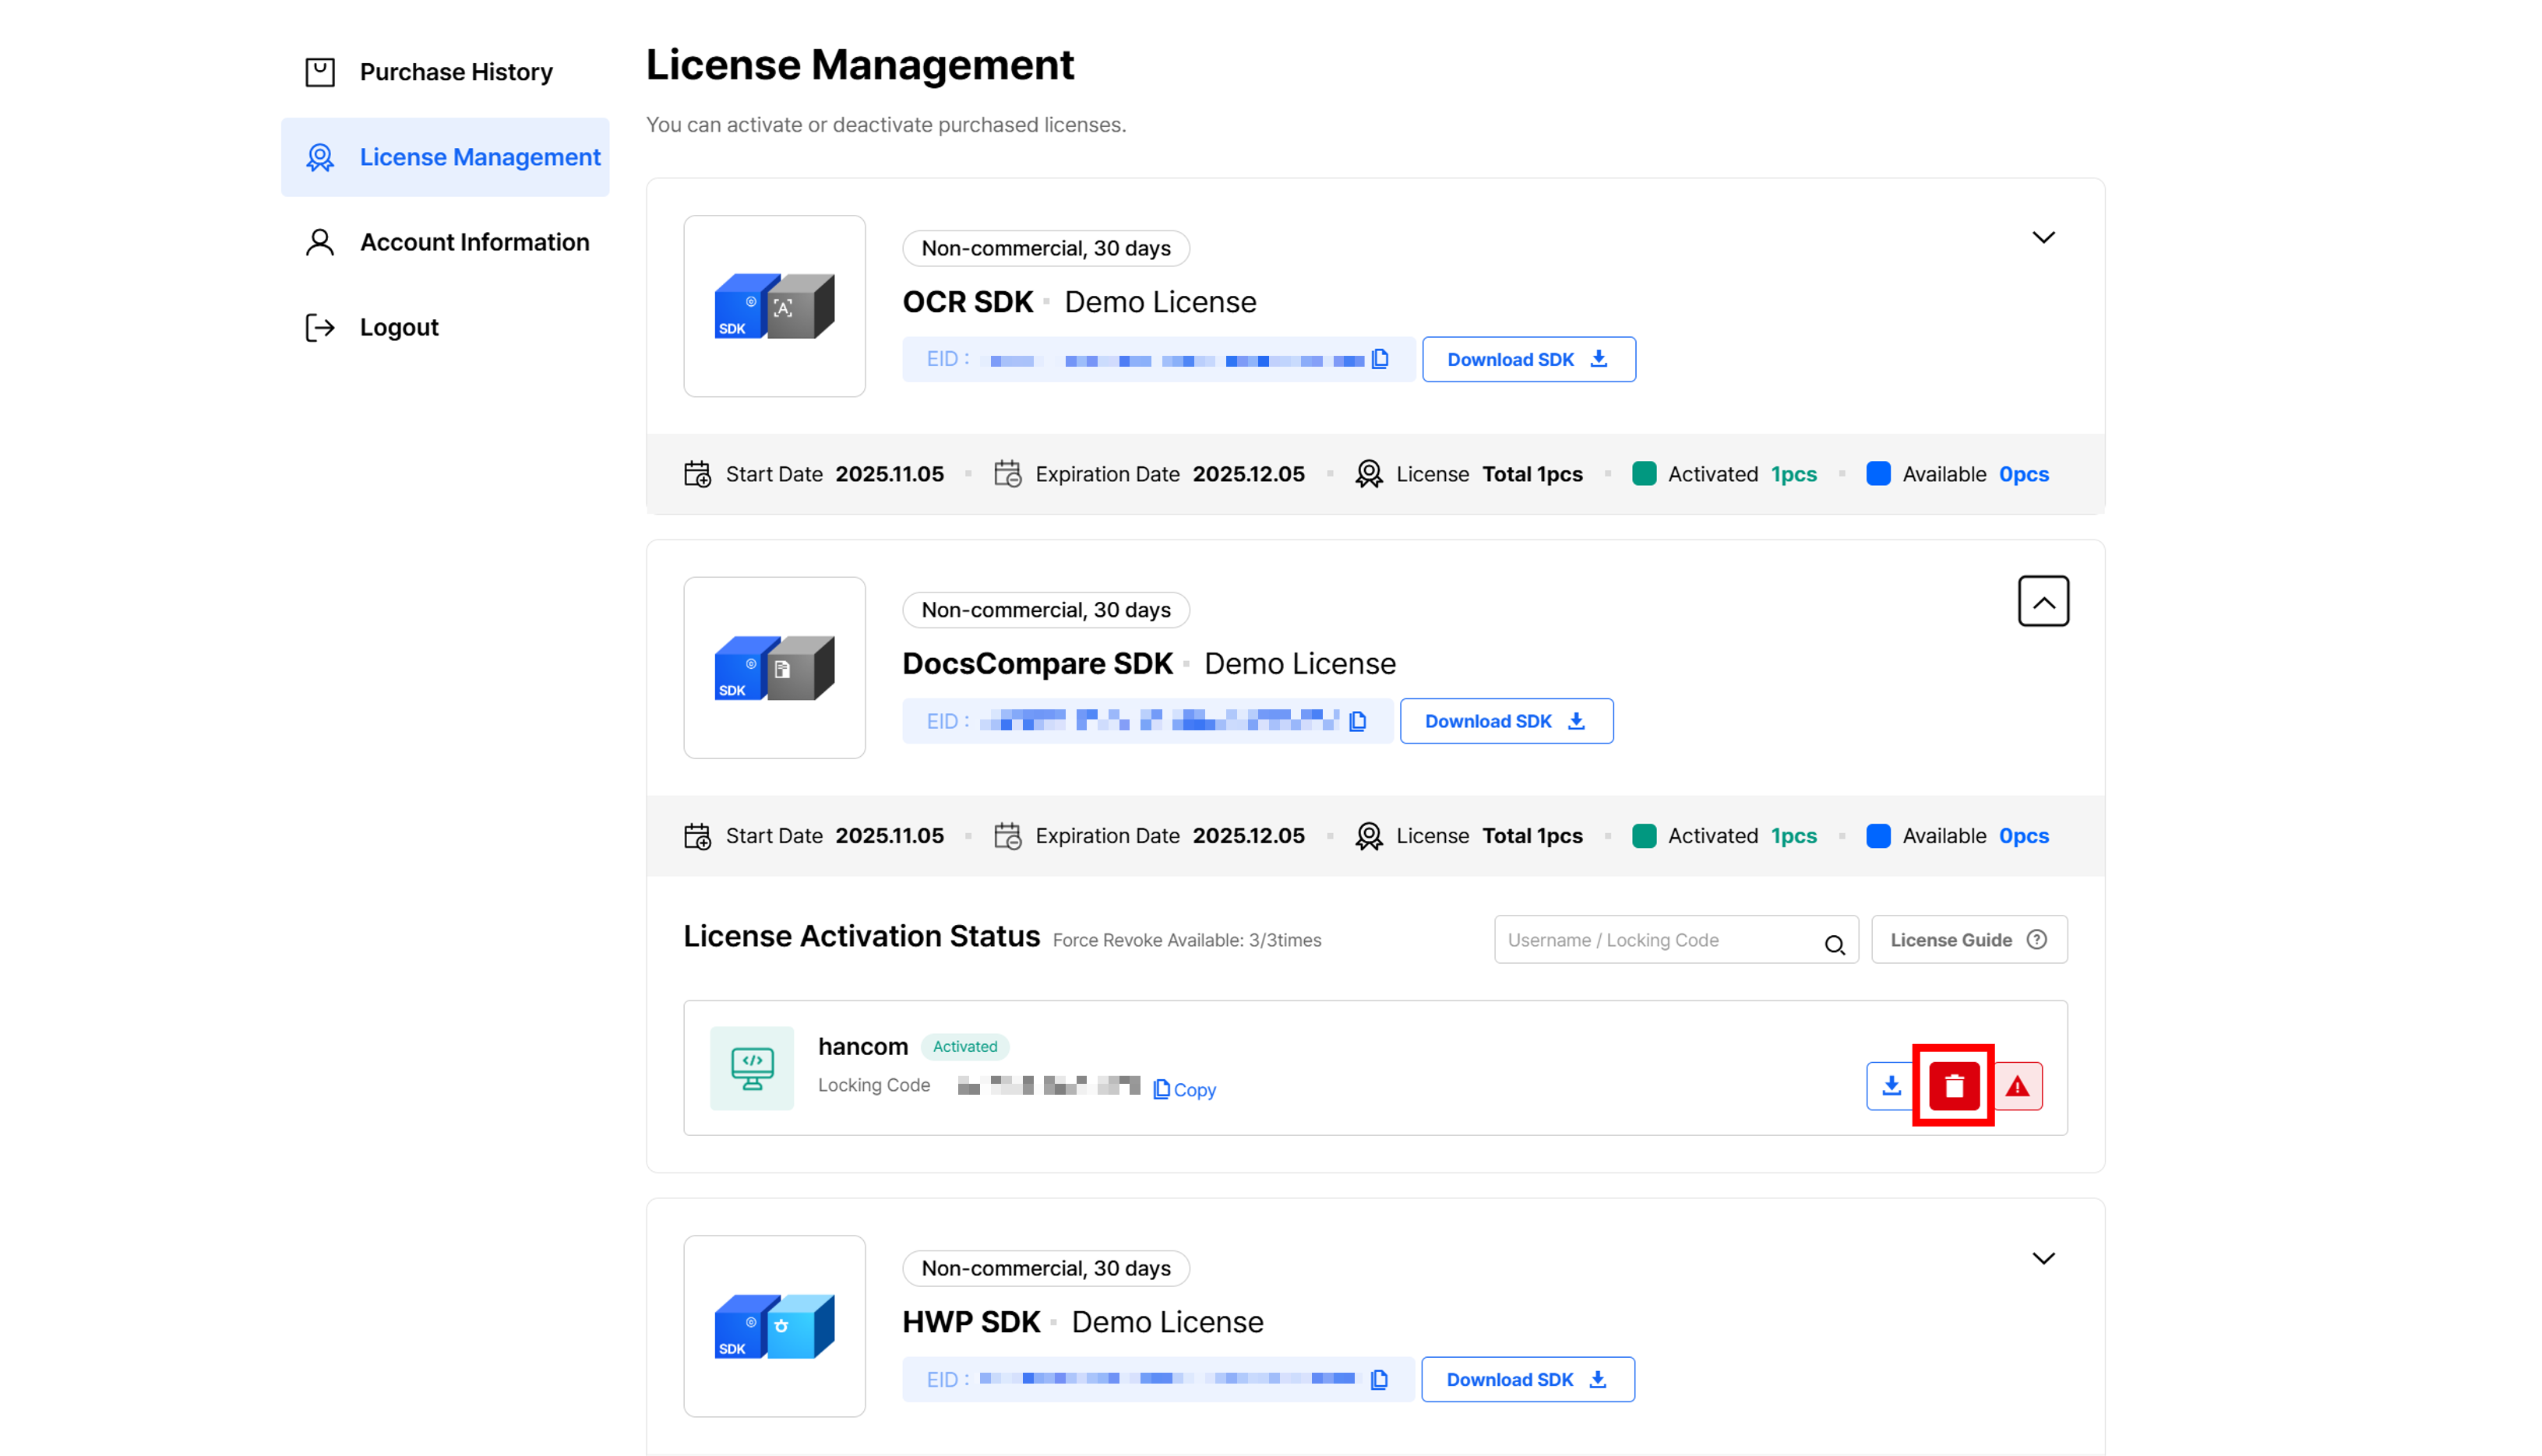Open the License Guide
2542x1456 pixels.
[x=1968, y=939]
